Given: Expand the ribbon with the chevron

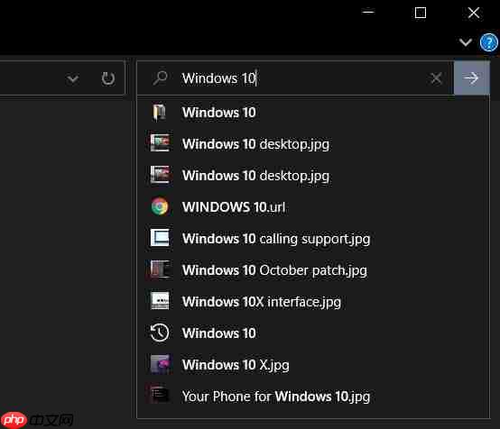Looking at the screenshot, I should [466, 42].
